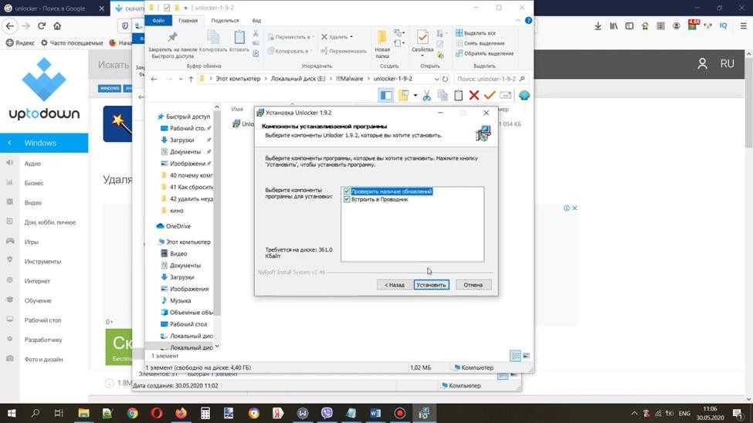Uncheck 'Встроить в Проводник' checkbox
This screenshot has width=753, height=423.
pyautogui.click(x=347, y=199)
